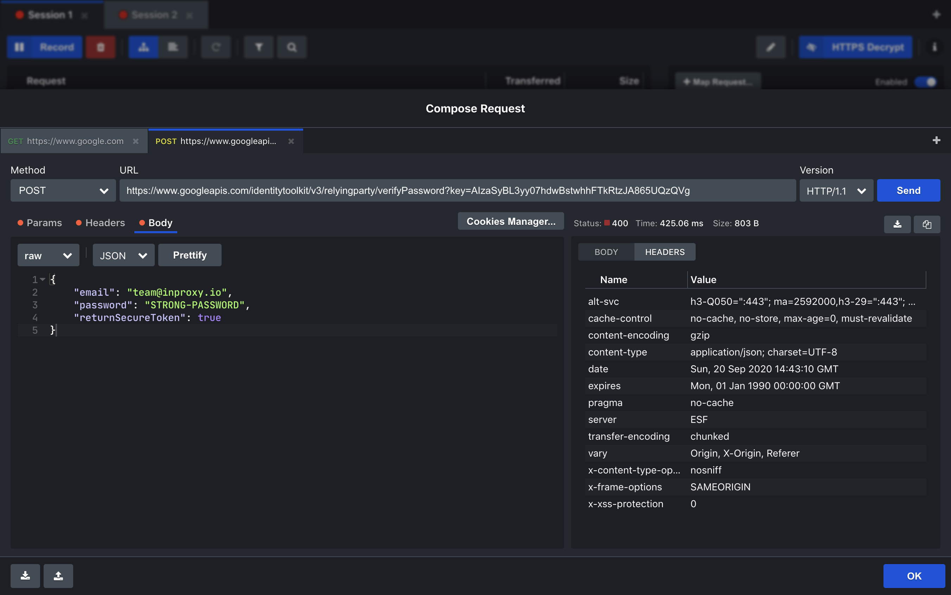Pause recording with pause icon
The image size is (951, 595).
click(x=20, y=47)
